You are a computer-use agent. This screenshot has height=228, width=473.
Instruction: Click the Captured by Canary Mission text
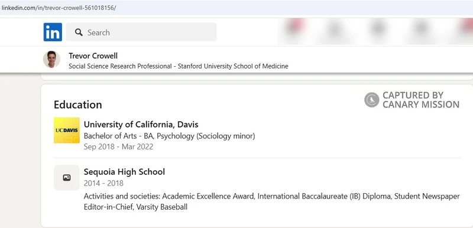tap(421, 100)
